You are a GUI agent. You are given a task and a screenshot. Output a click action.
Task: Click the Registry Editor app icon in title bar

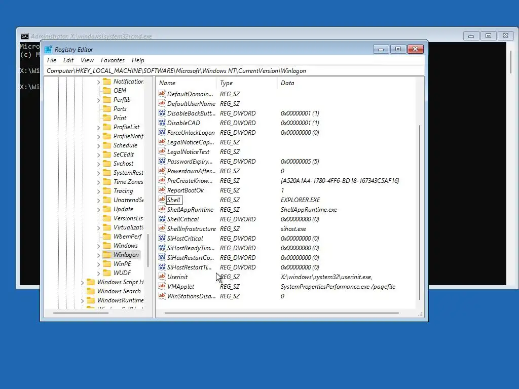coord(48,49)
